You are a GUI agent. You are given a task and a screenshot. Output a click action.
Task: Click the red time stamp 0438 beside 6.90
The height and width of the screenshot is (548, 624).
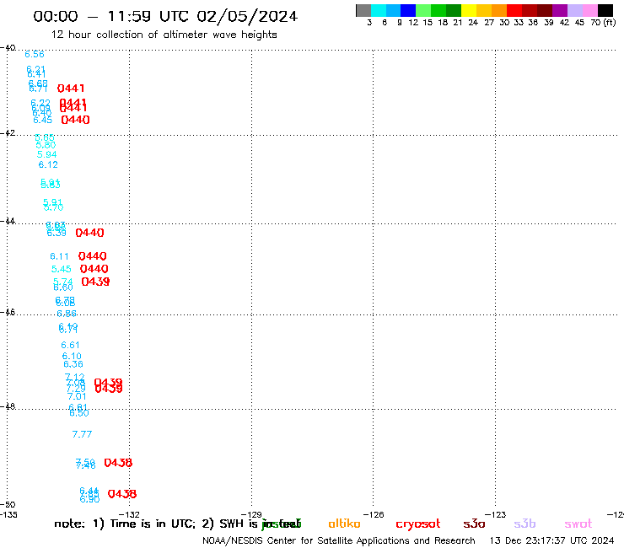(x=122, y=494)
